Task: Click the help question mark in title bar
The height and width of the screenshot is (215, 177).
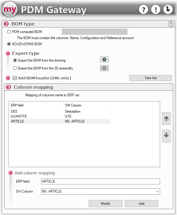Action: [x=143, y=10]
